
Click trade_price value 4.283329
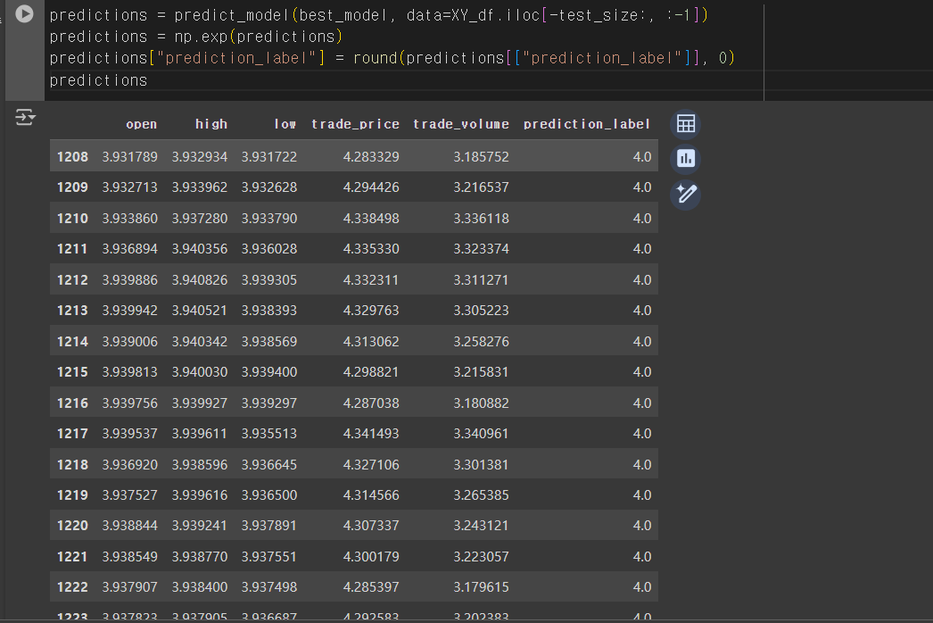[371, 157]
